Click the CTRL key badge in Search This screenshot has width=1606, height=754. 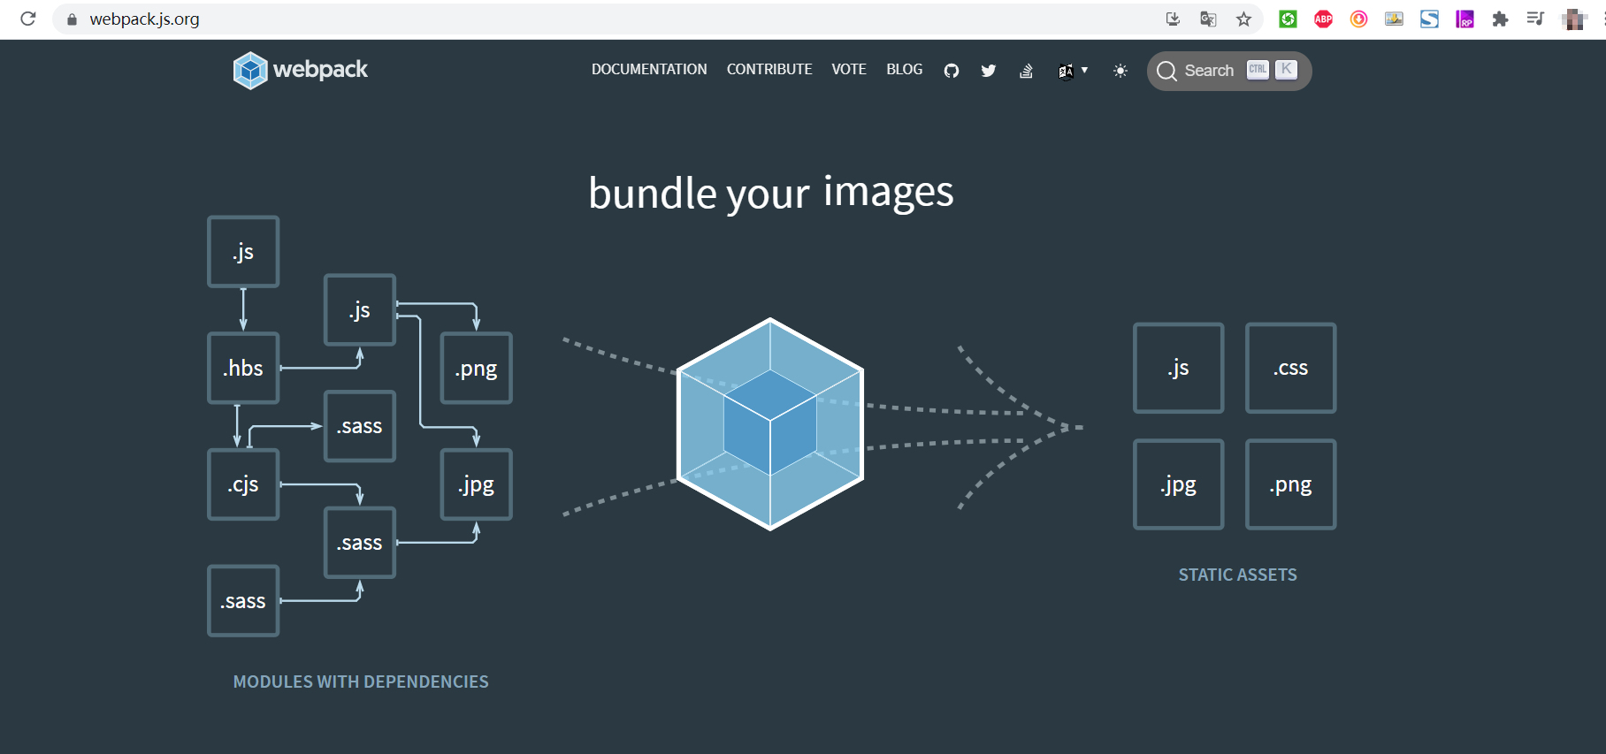click(1258, 70)
